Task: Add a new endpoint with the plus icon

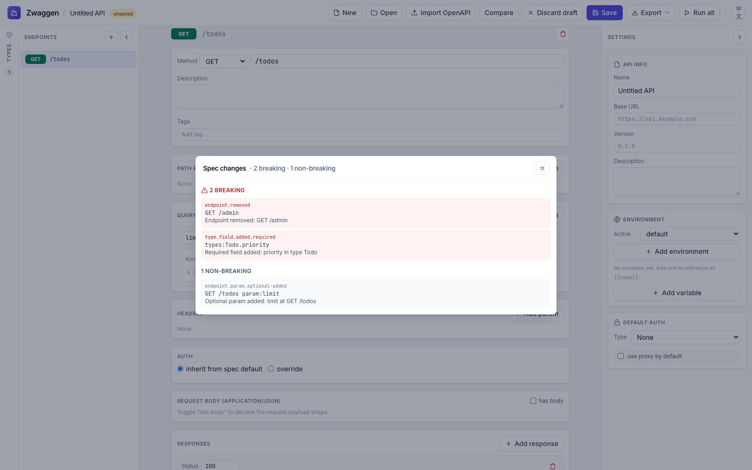Action: pos(111,37)
